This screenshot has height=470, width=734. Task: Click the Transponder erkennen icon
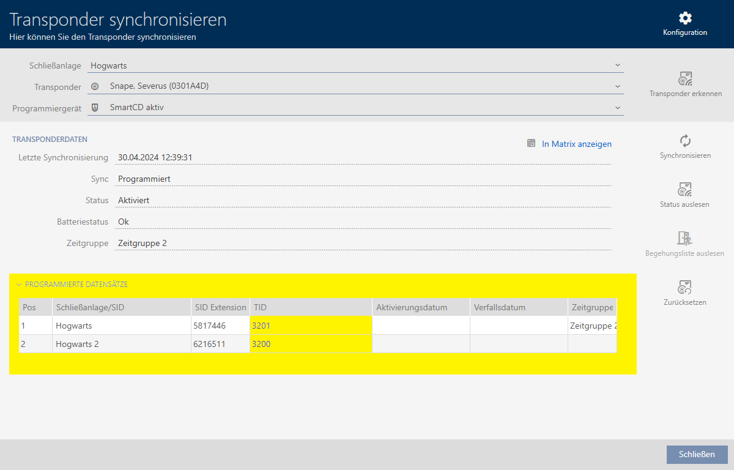685,79
